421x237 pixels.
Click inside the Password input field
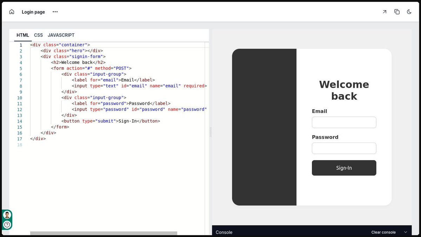(x=344, y=148)
